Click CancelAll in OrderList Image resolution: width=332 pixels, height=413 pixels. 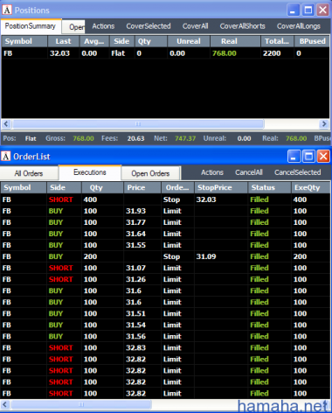[249, 172]
